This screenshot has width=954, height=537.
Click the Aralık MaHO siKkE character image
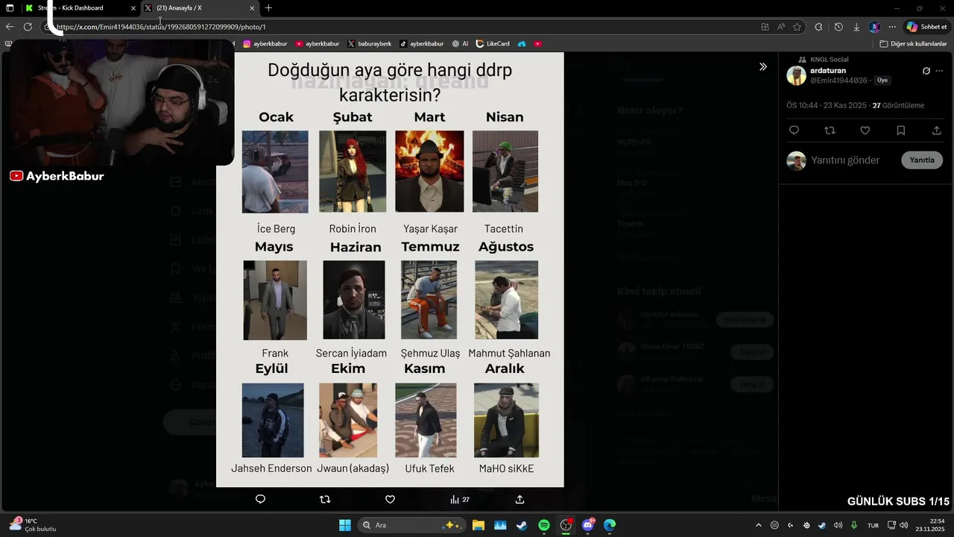pos(506,421)
